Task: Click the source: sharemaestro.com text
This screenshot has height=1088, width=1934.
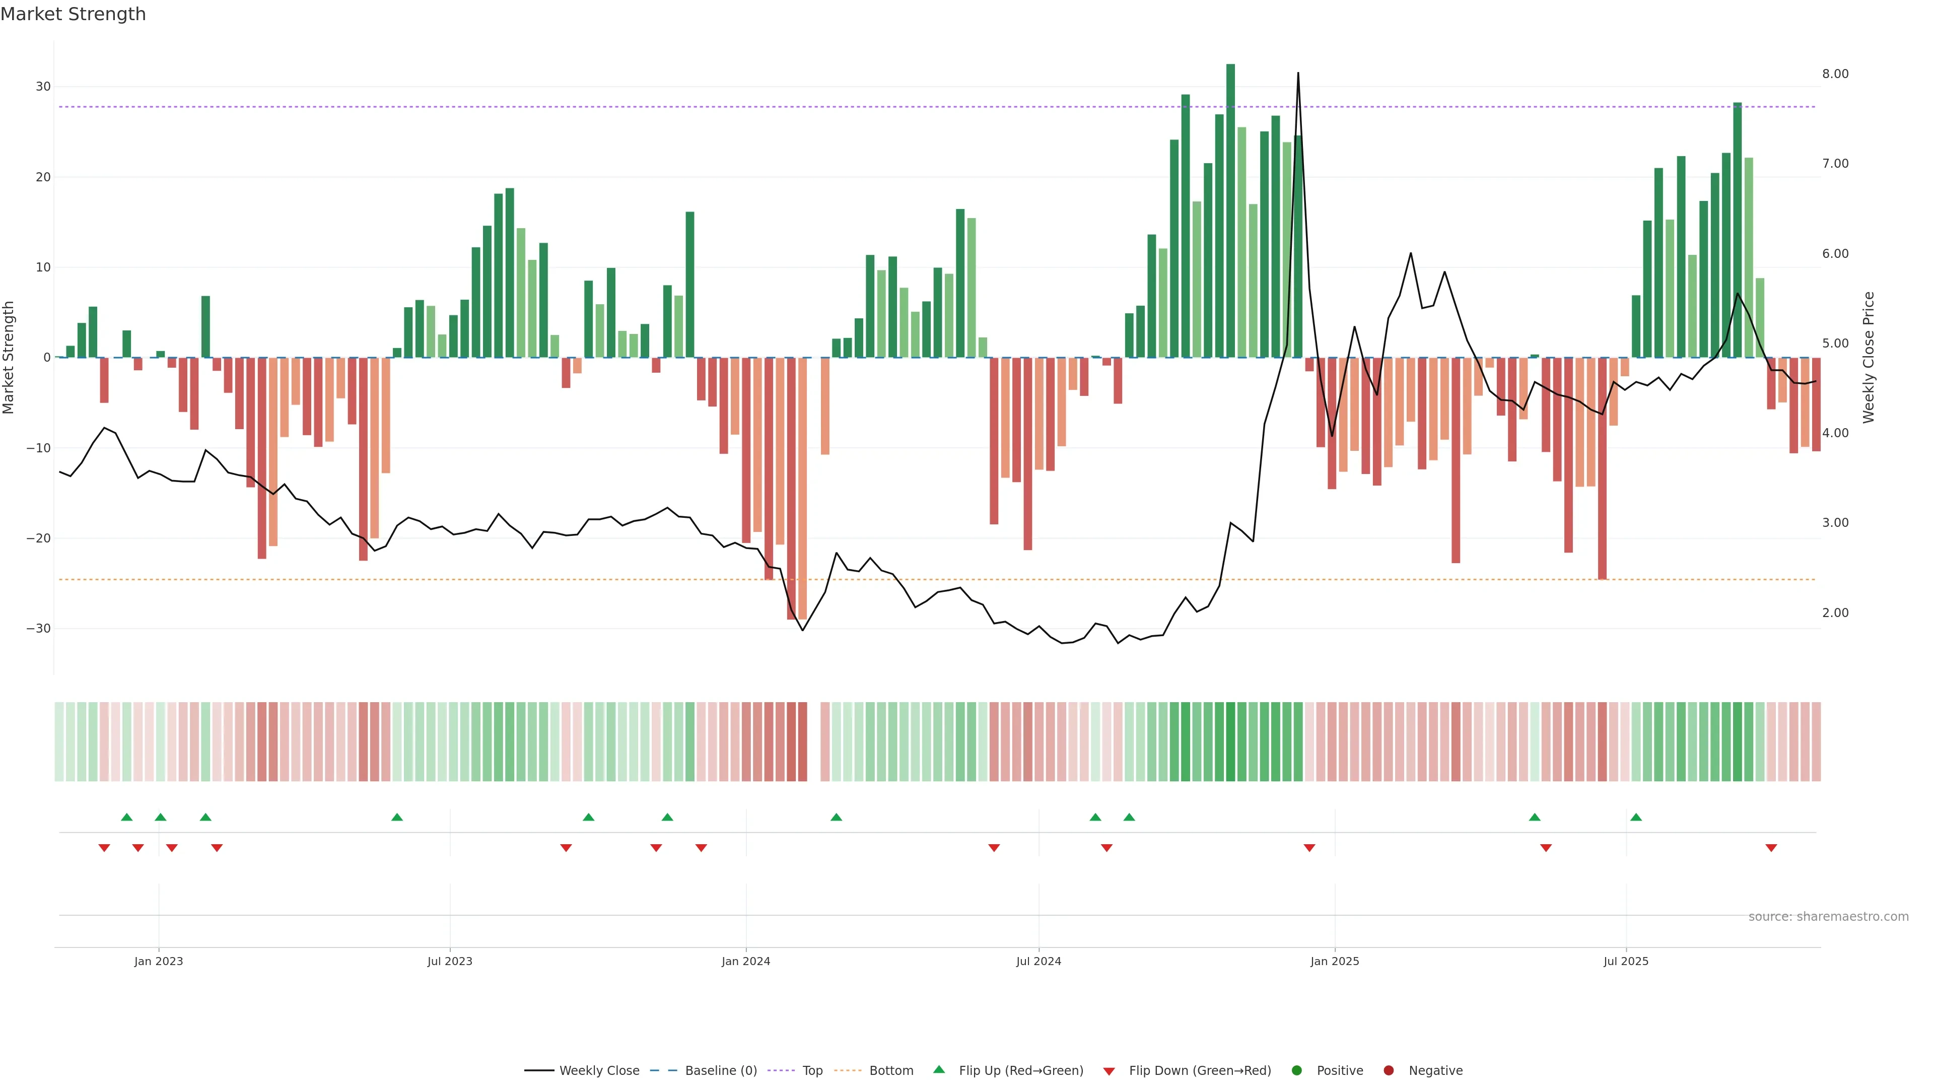Action: [1828, 917]
